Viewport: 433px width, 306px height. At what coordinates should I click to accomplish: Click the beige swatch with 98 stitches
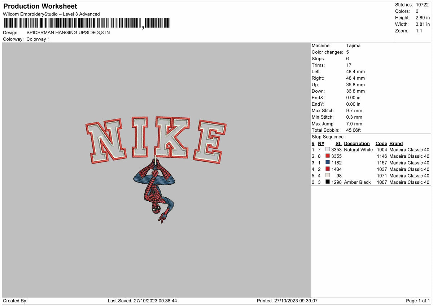click(x=328, y=175)
